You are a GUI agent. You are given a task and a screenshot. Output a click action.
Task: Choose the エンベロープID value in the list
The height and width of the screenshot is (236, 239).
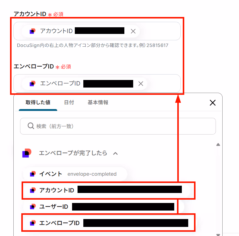click(x=108, y=223)
